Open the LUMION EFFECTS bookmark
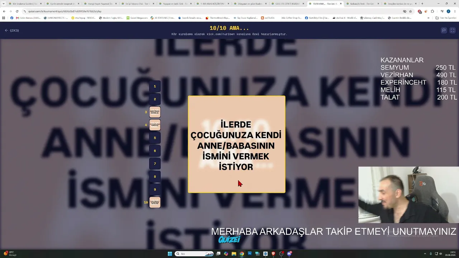 click(56, 18)
